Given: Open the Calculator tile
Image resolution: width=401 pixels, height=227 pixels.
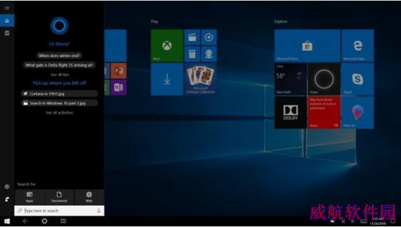Looking at the screenshot, I should pos(192,55).
